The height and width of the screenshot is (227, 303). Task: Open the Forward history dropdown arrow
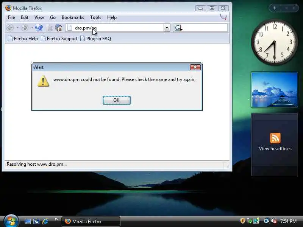(32, 28)
